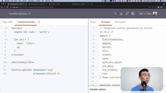Expand the Compiler options panel

pos(98,89)
